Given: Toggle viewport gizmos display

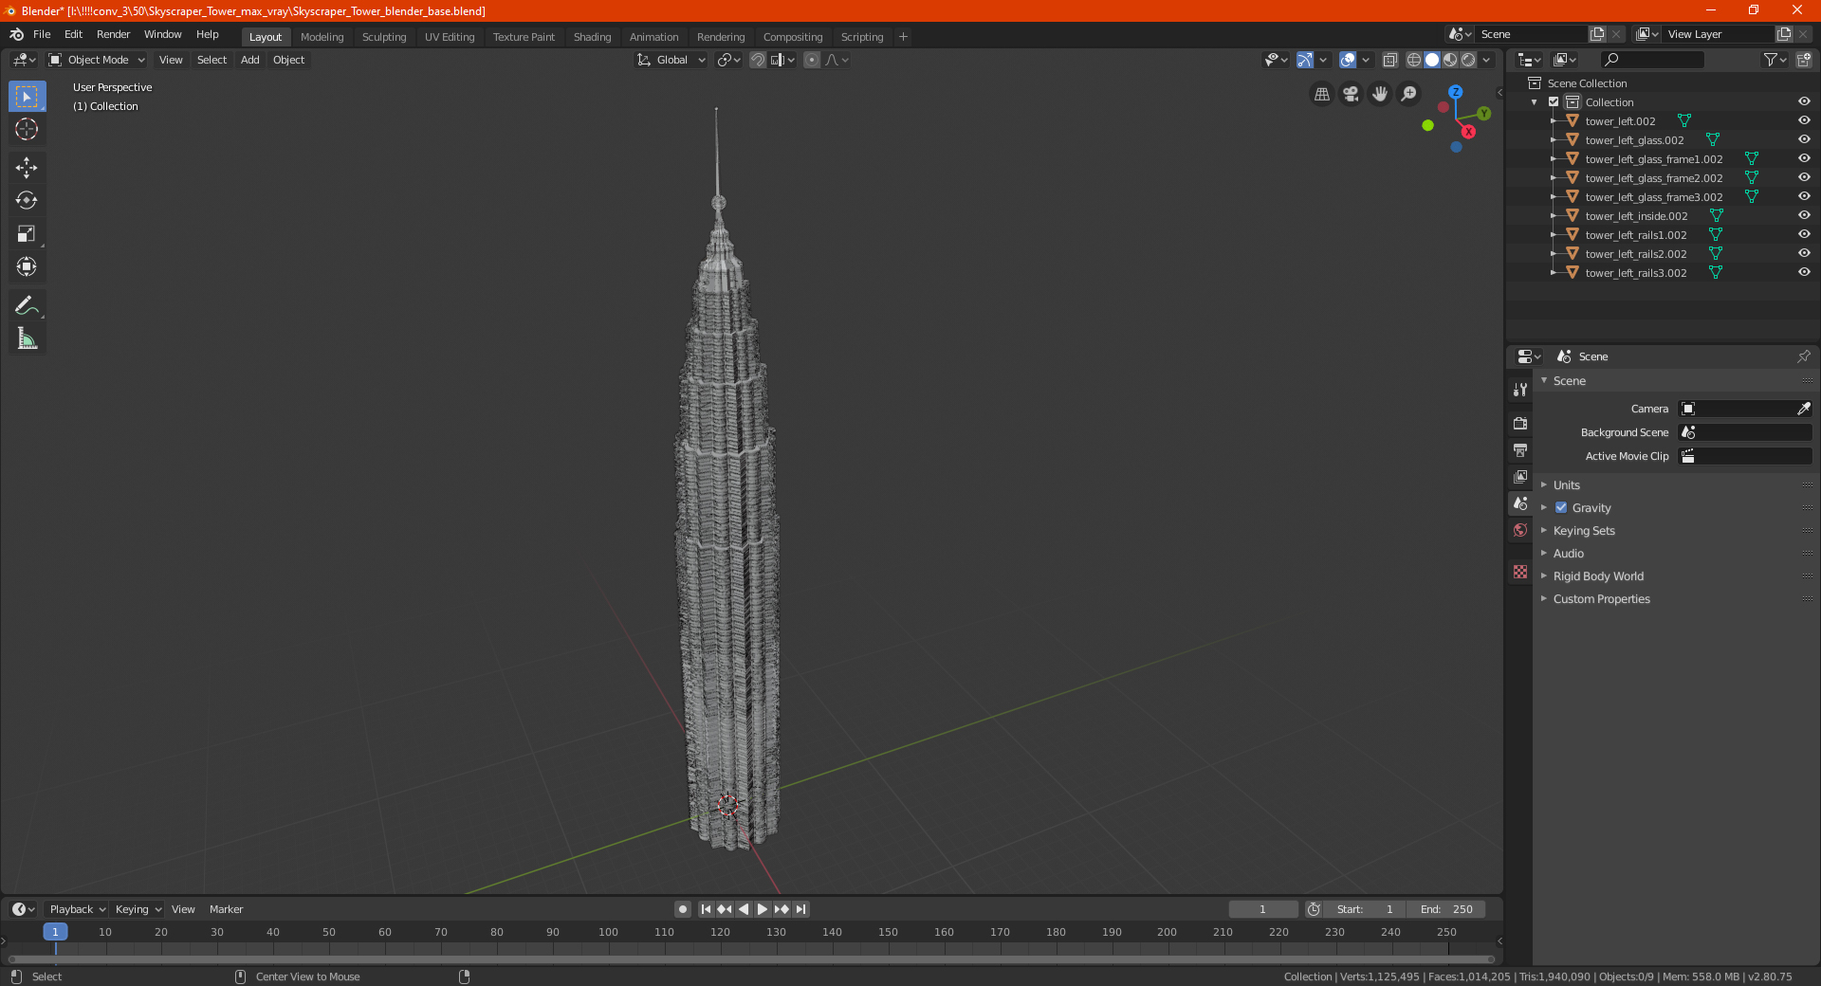Looking at the screenshot, I should point(1305,60).
